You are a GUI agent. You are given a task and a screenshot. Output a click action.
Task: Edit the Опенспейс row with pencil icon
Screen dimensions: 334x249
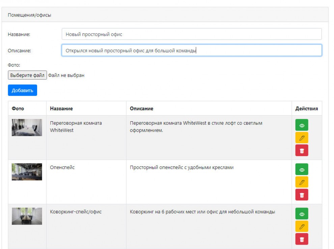pyautogui.click(x=302, y=182)
